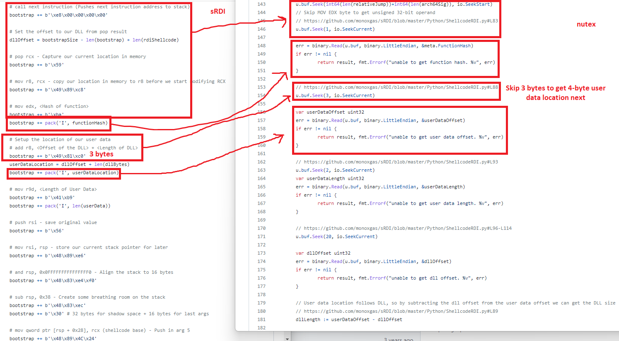The width and height of the screenshot is (619, 341).
Task: Click the scroll-down arrow at the bottom
Action: click(288, 339)
